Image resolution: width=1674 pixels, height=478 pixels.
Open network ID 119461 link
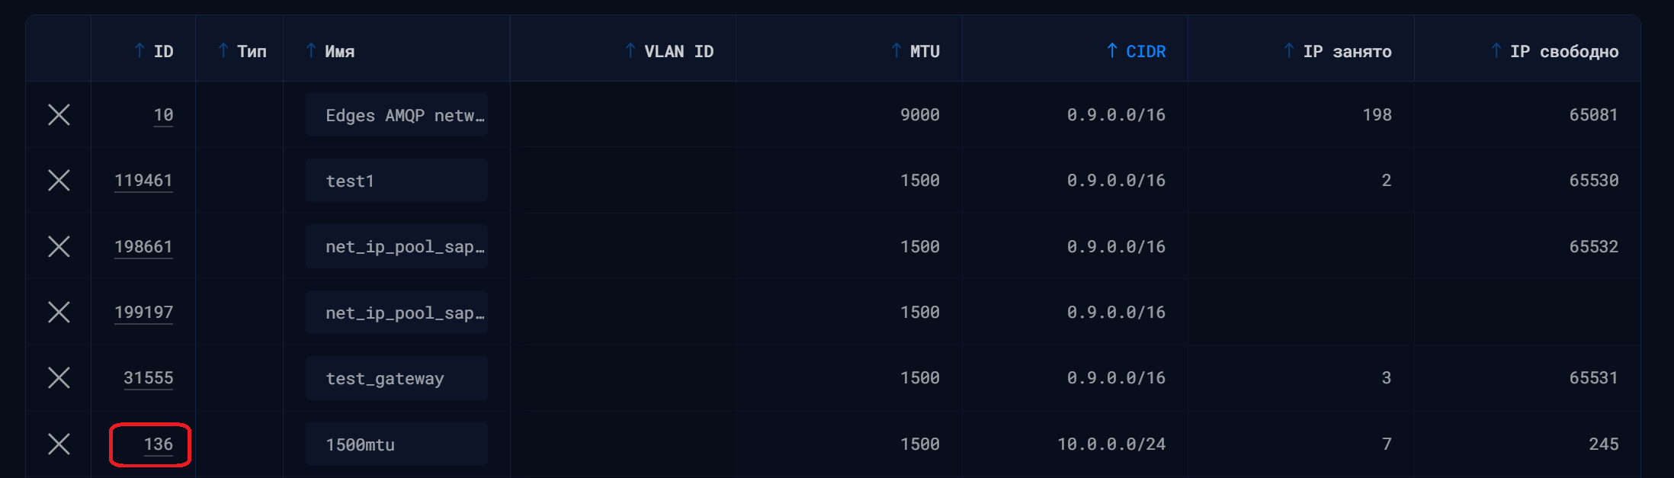click(x=143, y=181)
